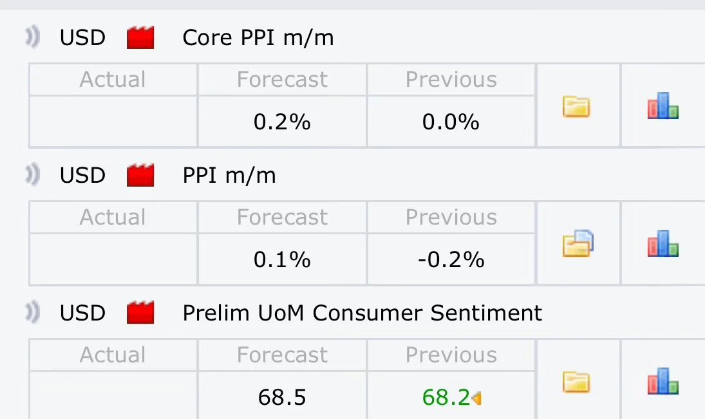This screenshot has height=419, width=705.
Task: Click the red impact icon for Consumer Sentiment
Action: tap(140, 312)
